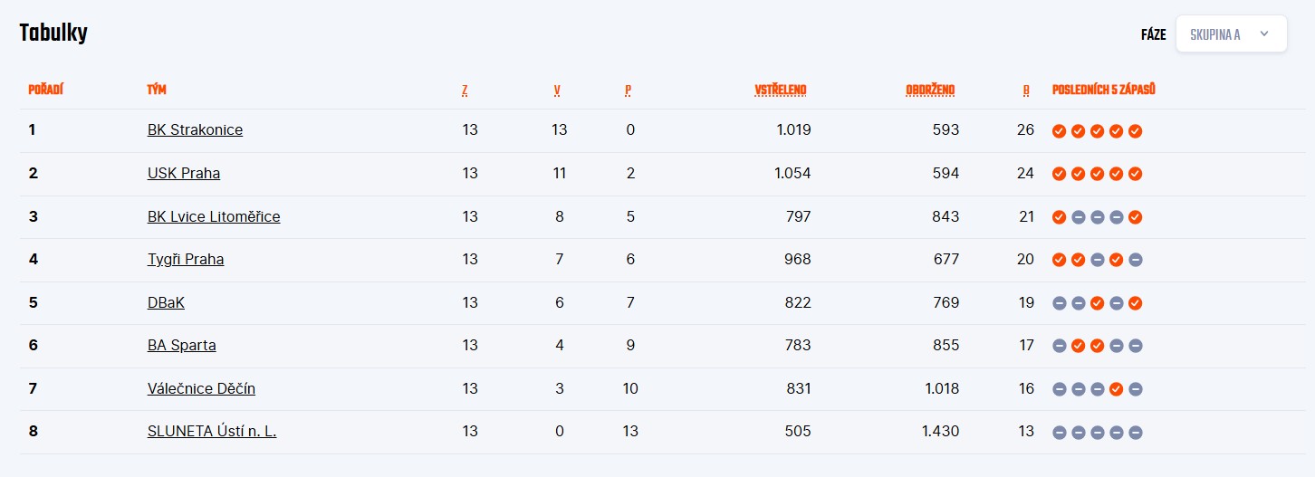The width and height of the screenshot is (1315, 477).
Task: Click USK Praha's last match win icon
Action: click(x=1136, y=174)
